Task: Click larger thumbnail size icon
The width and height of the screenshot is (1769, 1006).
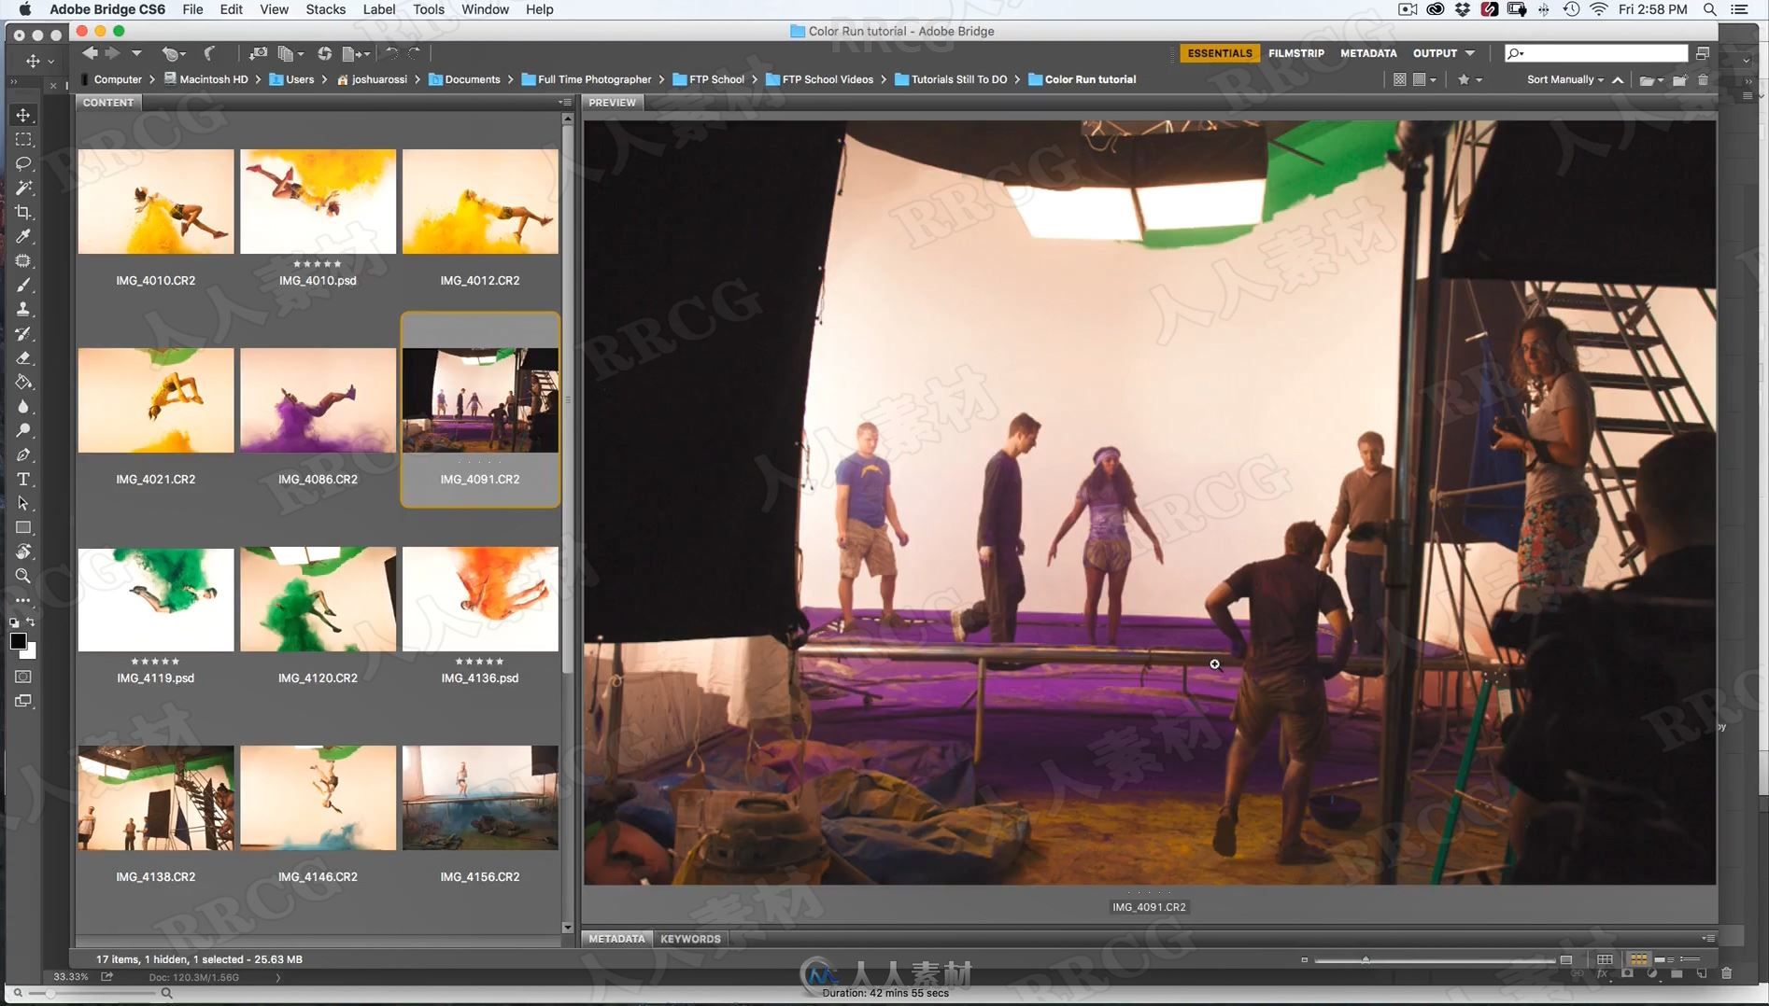Action: coord(1566,959)
